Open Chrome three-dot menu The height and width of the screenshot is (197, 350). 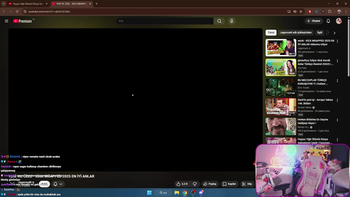(346, 11)
